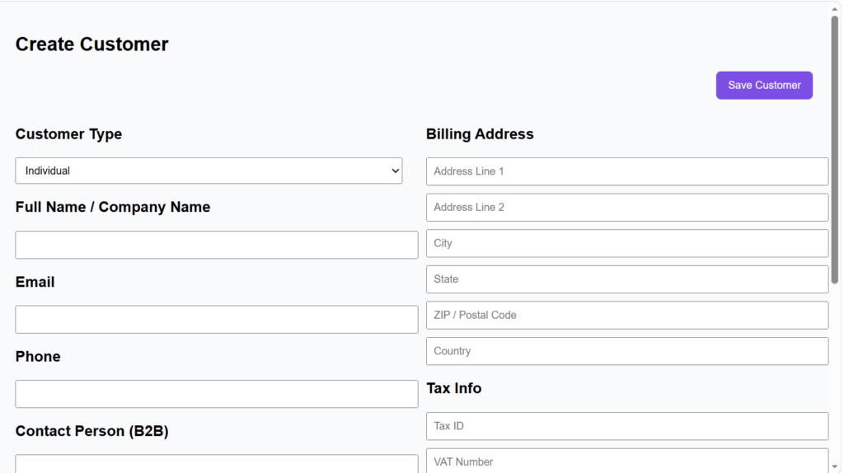
Task: Open the Customer Type dropdown
Action: click(x=209, y=171)
